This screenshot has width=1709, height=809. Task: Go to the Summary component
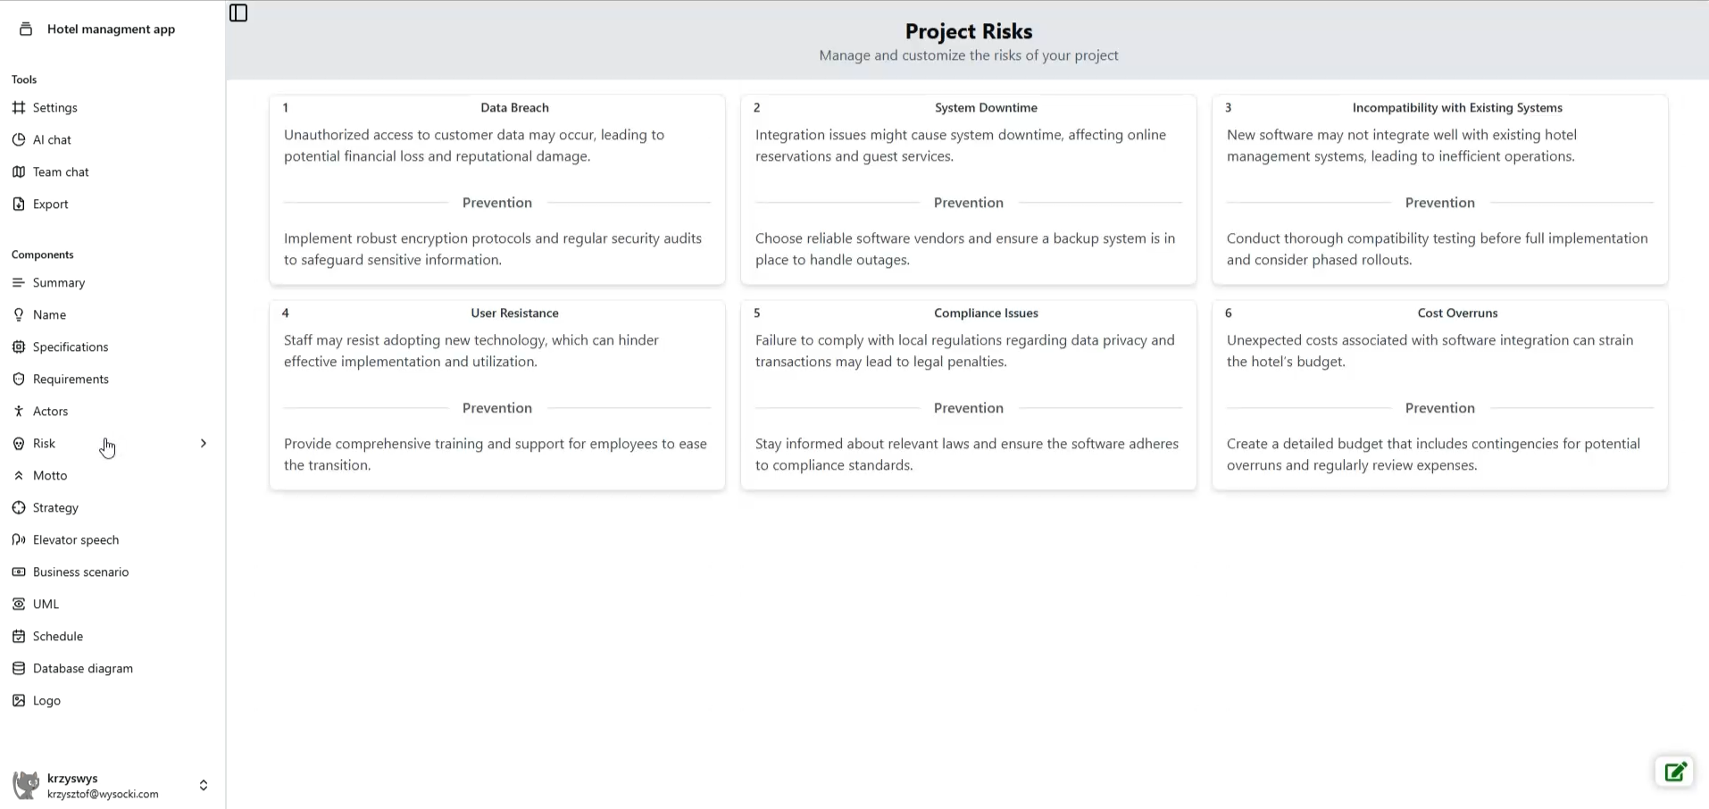(x=59, y=283)
